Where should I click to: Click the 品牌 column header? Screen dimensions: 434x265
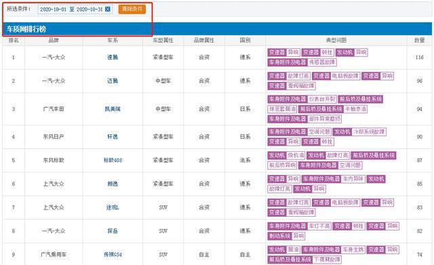pyautogui.click(x=54, y=41)
